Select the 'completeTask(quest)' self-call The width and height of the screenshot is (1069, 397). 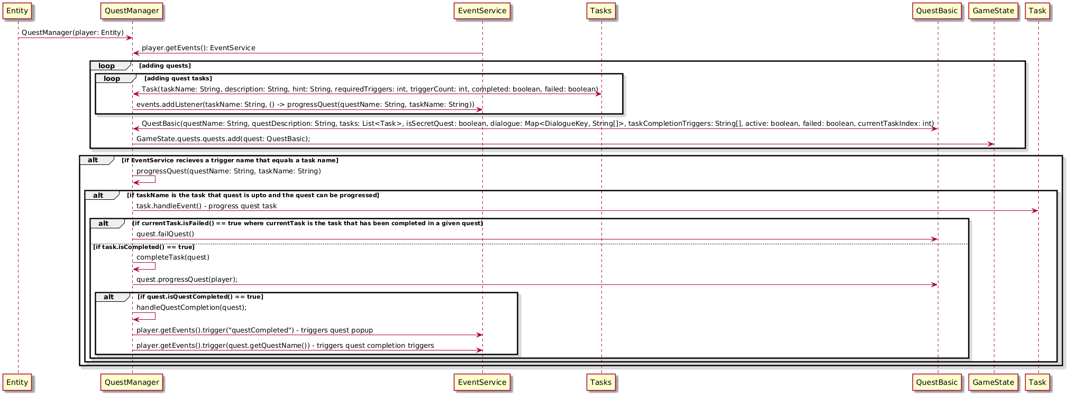(x=173, y=257)
